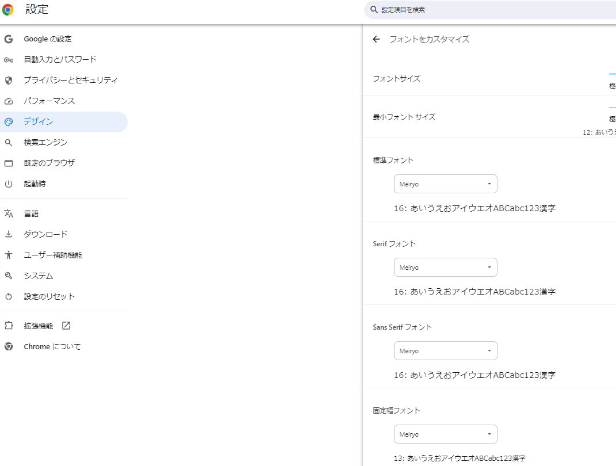
Task: Click the key icon for 自動入力とパスワード
Action: (x=9, y=60)
